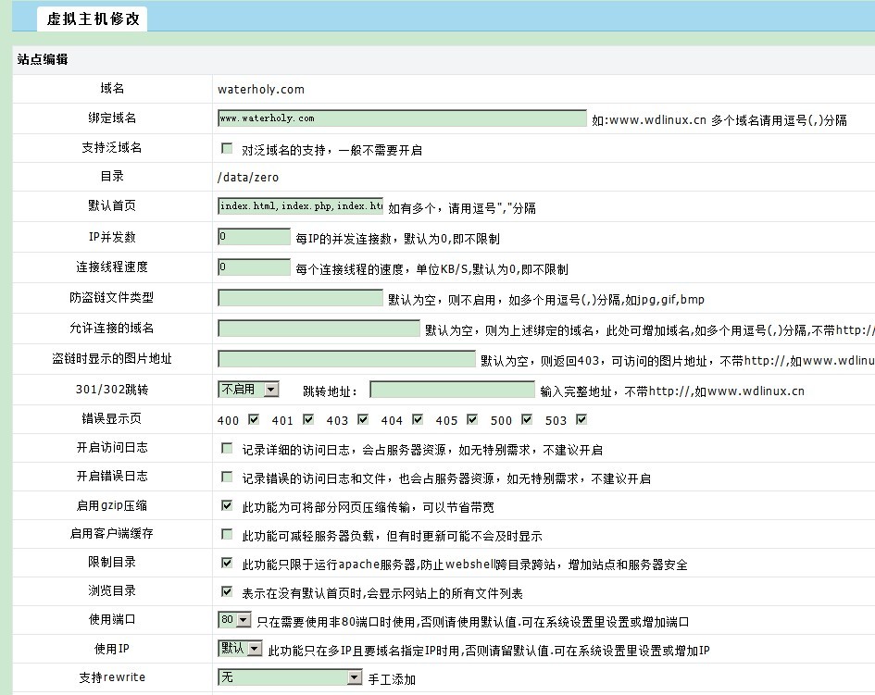
Task: Uncheck the 404 error page checkbox
Action: point(418,420)
